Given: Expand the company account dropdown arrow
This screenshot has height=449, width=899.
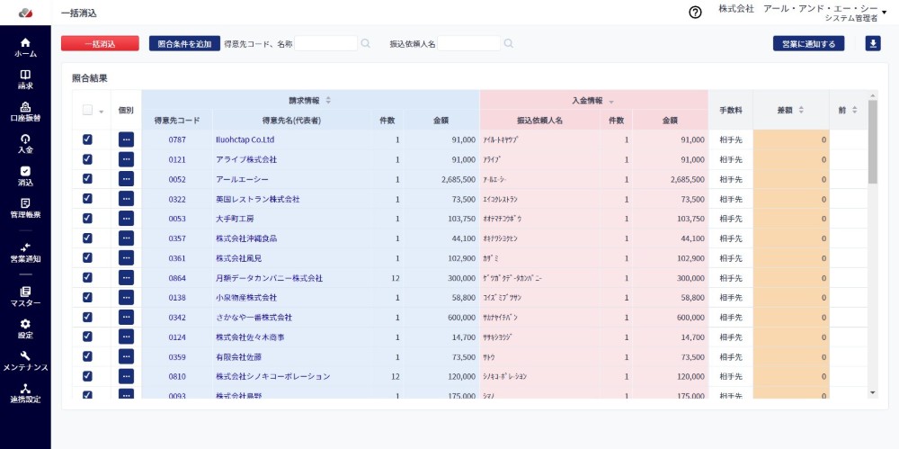Looking at the screenshot, I should [885, 13].
